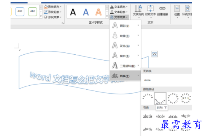Open the Text Direction (文字方向) options

point(138,12)
